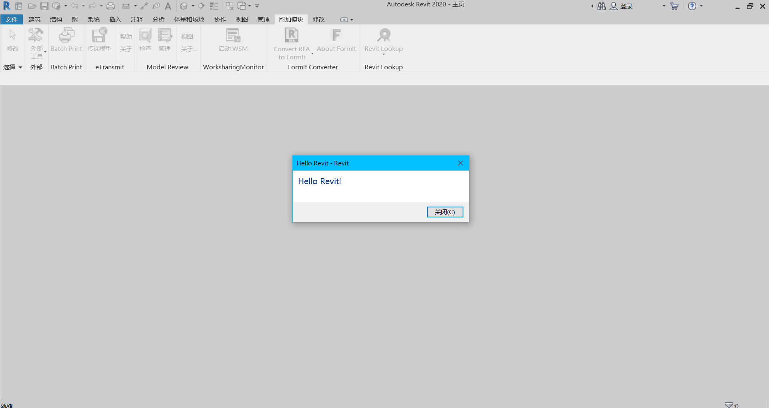Image resolution: width=769 pixels, height=408 pixels.
Task: Open the 3D view dropdown arrow
Action: pyautogui.click(x=193, y=6)
